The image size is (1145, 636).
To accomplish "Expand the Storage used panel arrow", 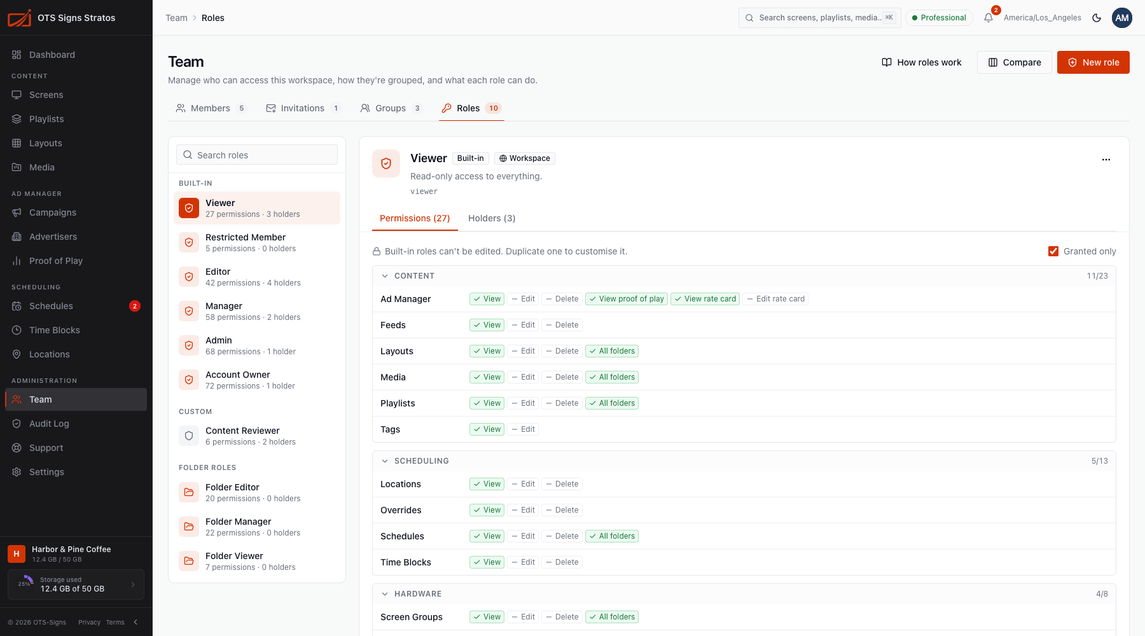I will [133, 584].
